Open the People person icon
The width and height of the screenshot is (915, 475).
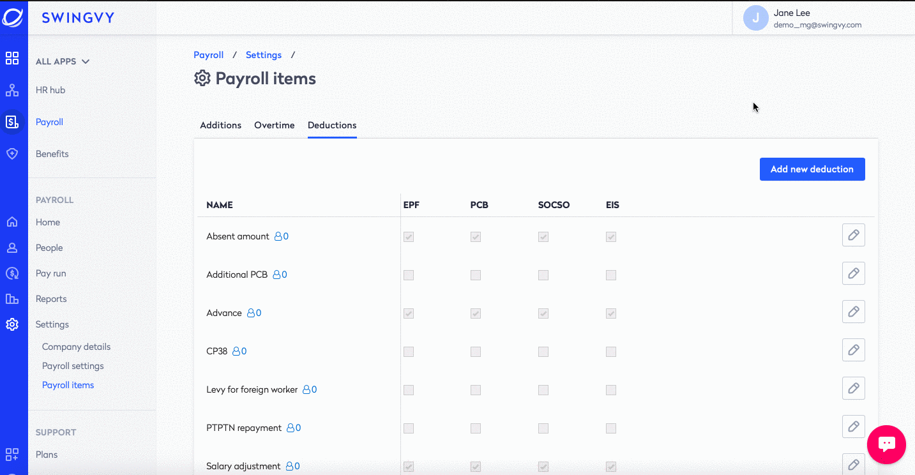click(12, 248)
